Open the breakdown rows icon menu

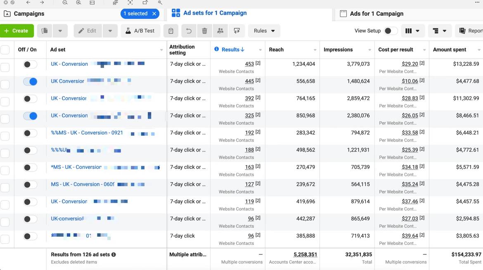point(440,31)
